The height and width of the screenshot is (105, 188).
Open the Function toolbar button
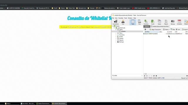click(146, 22)
